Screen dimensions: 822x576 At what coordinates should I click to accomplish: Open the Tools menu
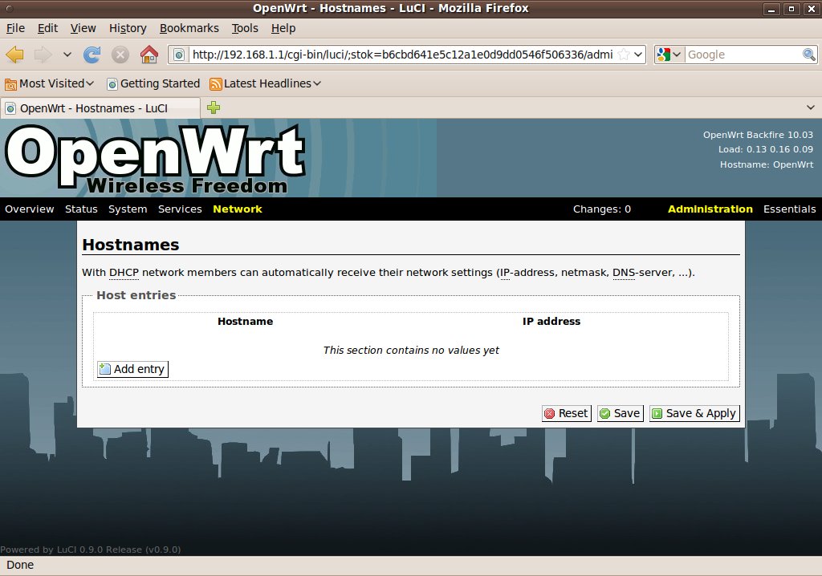[x=245, y=28]
